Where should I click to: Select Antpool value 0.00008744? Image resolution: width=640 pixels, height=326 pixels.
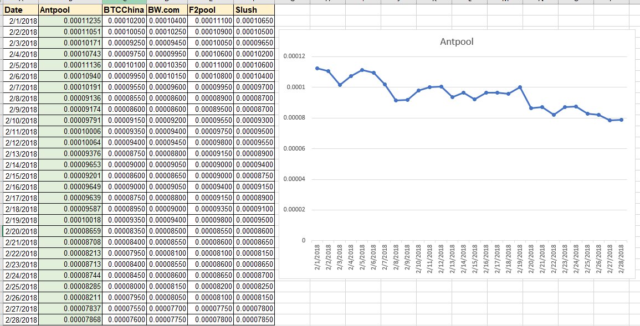click(70, 275)
